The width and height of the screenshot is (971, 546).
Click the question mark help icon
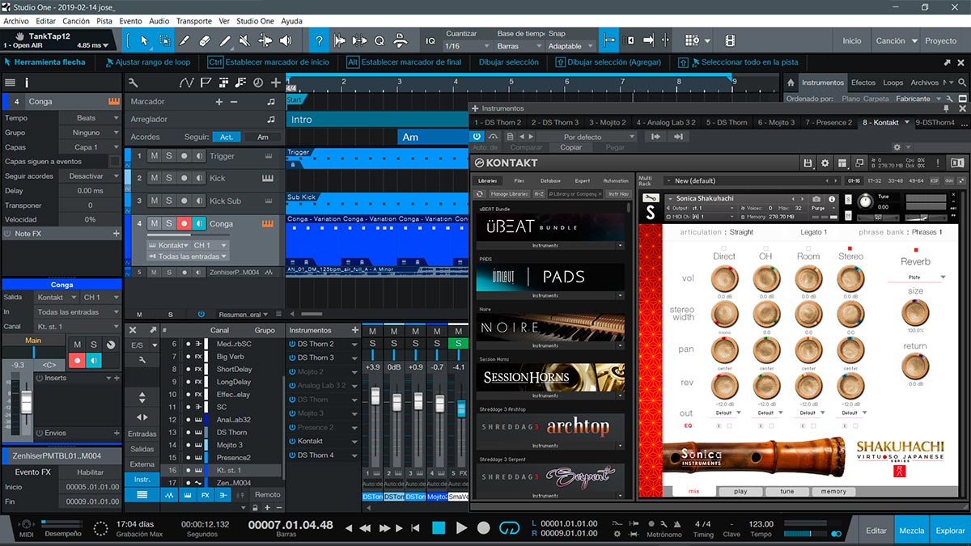(x=320, y=40)
